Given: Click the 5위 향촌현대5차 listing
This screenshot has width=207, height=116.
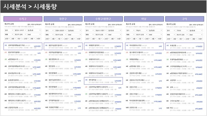Looking at the screenshot, I should 63,74.
